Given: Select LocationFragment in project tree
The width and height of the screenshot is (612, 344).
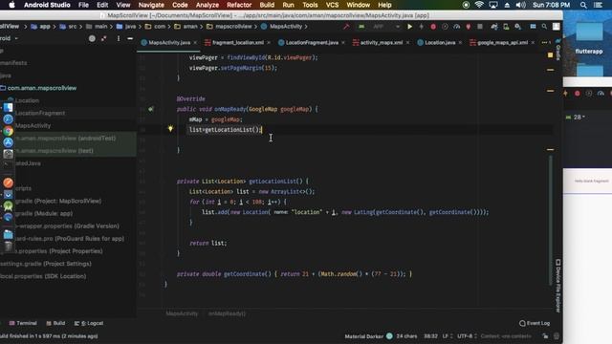Looking at the screenshot, I should [40, 113].
